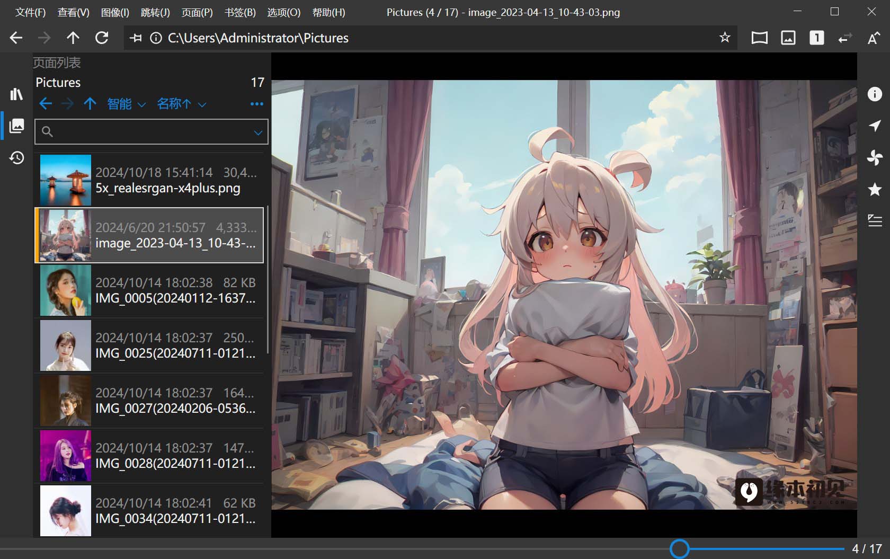Select the IMG_0034(20240711-0121 list entry
The width and height of the screenshot is (890, 559).
pyautogui.click(x=149, y=510)
